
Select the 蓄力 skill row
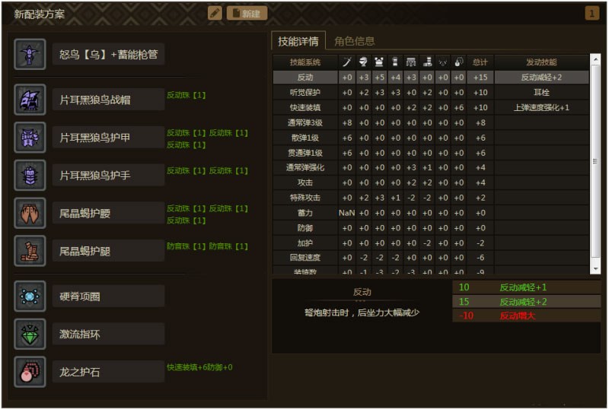431,213
